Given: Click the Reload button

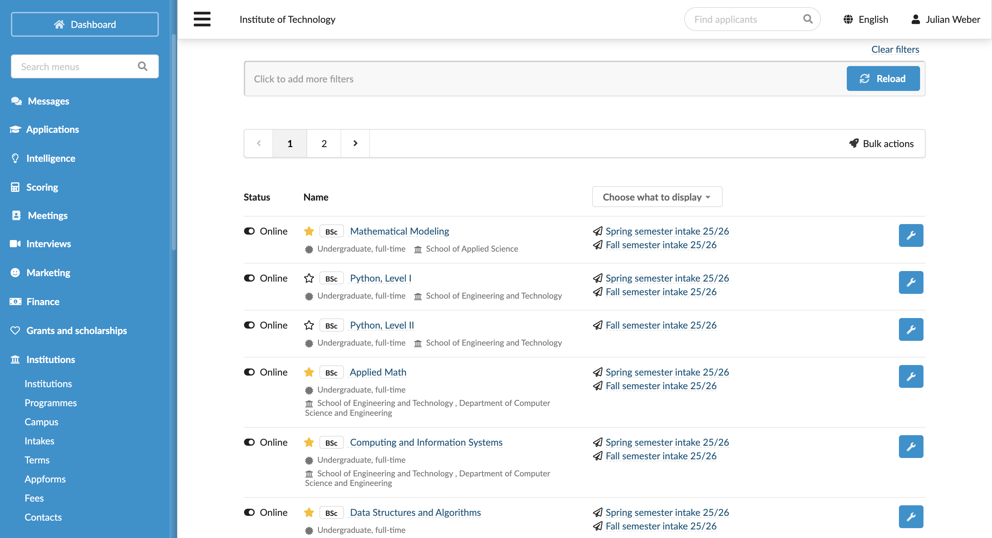Looking at the screenshot, I should click(x=883, y=78).
